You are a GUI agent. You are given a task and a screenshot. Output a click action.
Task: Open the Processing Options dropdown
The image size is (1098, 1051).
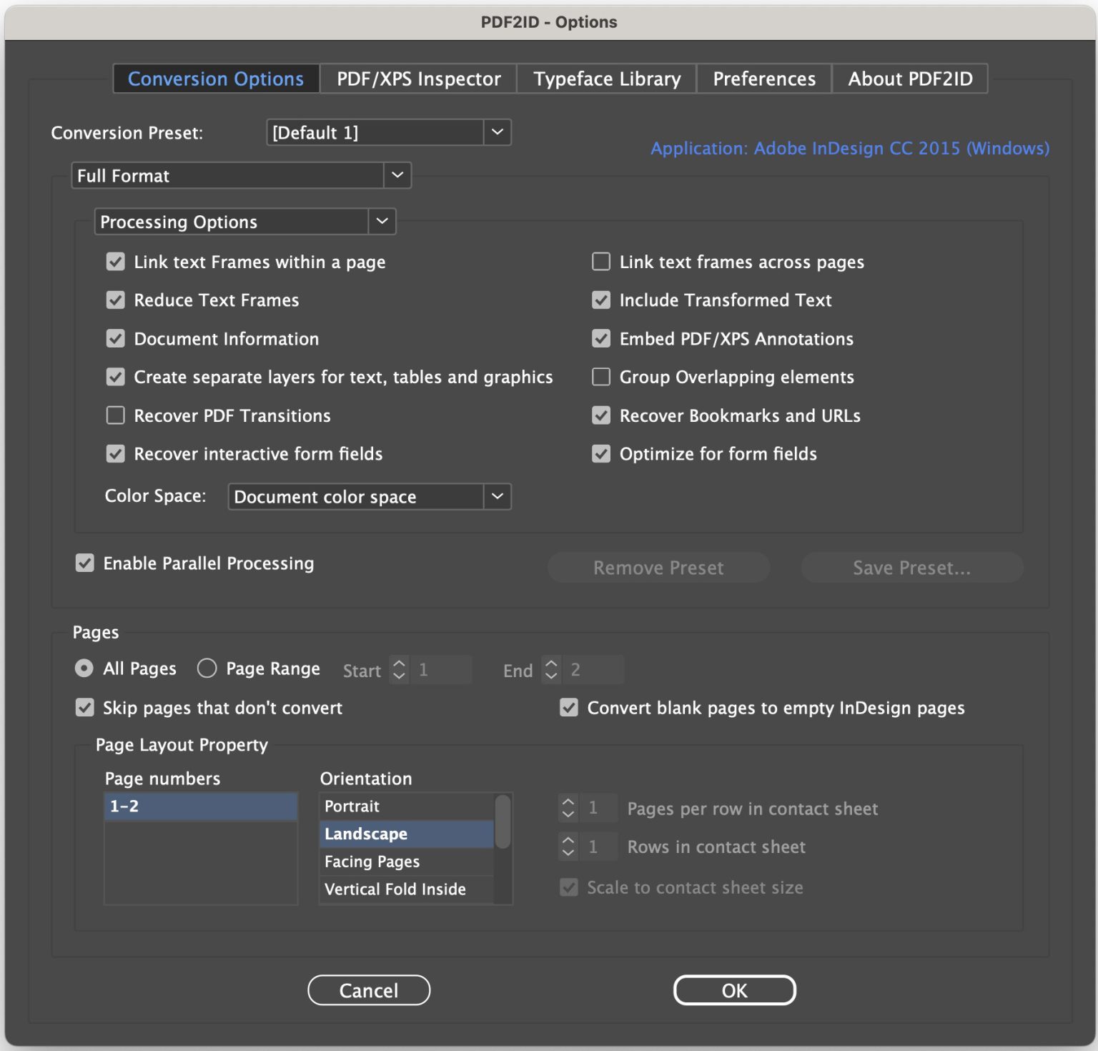coord(382,222)
